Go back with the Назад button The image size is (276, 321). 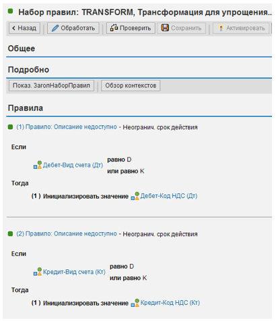[24, 28]
